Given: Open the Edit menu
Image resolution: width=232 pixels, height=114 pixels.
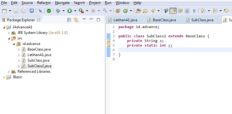Looking at the screenshot, I should (x=14, y=3).
